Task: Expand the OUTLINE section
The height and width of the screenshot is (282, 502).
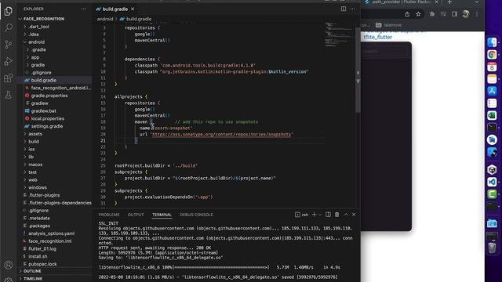Action: coord(32,271)
